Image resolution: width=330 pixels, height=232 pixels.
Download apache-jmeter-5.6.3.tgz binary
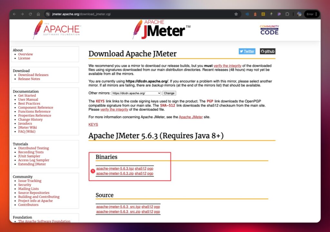(x=115, y=169)
